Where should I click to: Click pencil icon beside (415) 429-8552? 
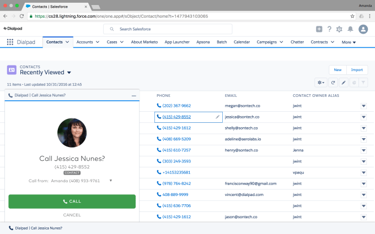pyautogui.click(x=217, y=117)
